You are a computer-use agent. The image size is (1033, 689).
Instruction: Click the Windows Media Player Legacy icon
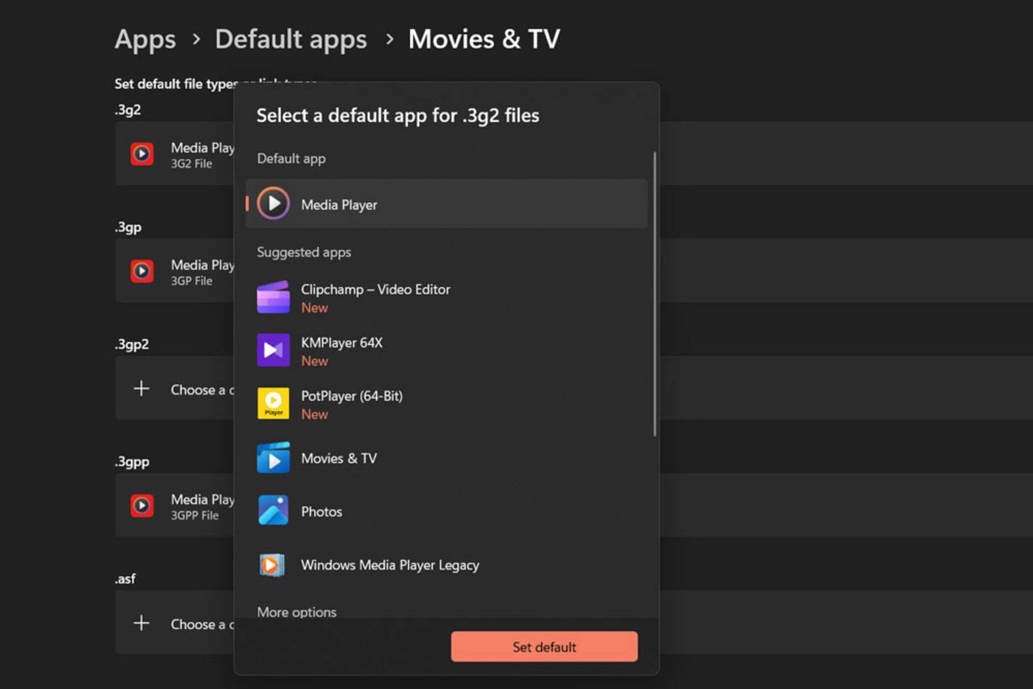point(272,565)
